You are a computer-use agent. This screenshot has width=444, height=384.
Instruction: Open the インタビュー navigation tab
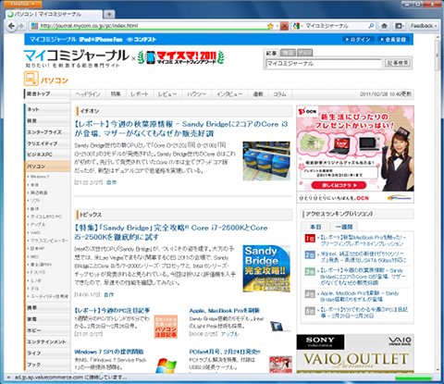click(229, 94)
